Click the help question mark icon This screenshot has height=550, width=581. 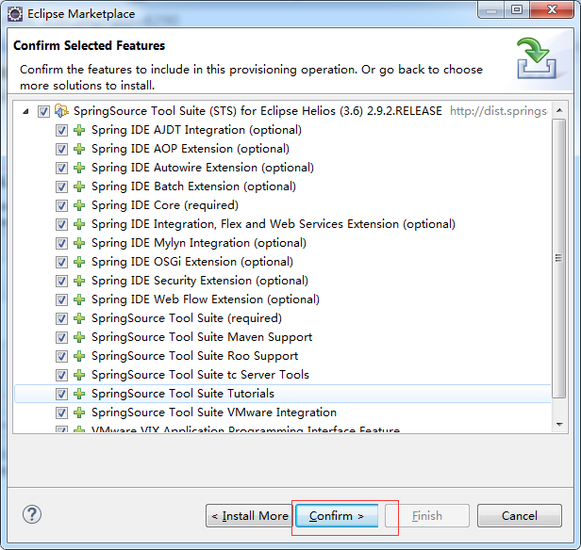point(33,514)
